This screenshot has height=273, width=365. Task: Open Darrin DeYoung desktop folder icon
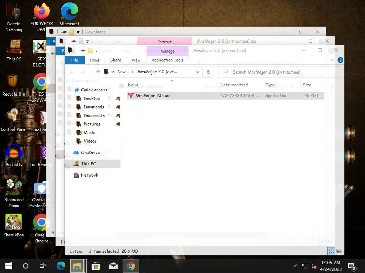click(x=14, y=17)
